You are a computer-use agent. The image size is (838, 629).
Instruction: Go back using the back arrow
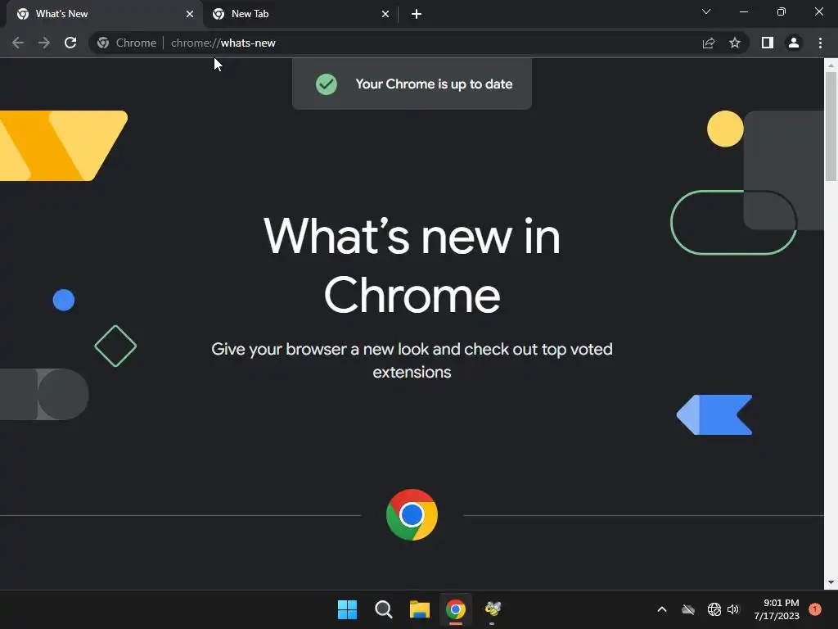[18, 43]
